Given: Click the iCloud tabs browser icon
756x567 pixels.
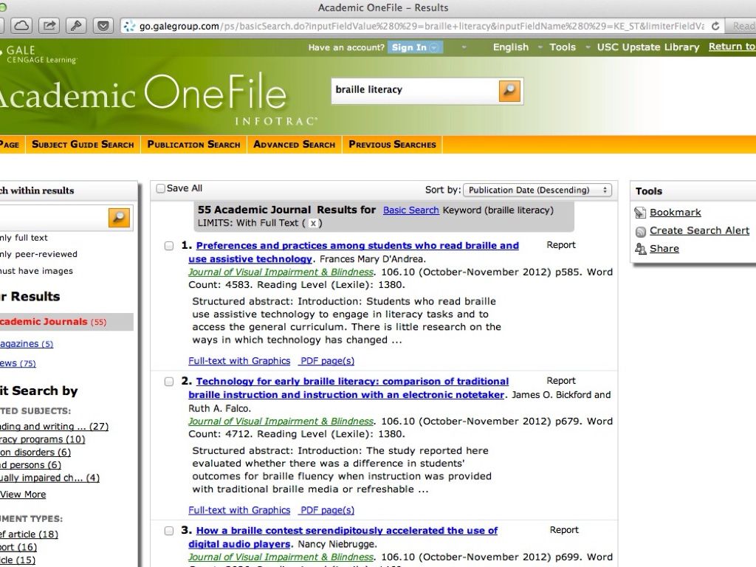Looking at the screenshot, I should (21, 26).
